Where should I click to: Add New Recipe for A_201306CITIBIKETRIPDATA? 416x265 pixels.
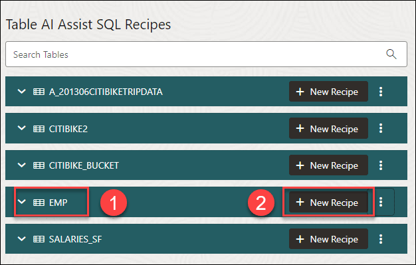point(328,92)
